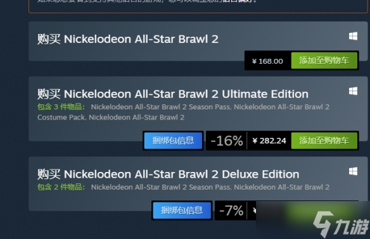Click the 九游 watermark logo
The height and width of the screenshot is (239, 370).
coord(340,224)
